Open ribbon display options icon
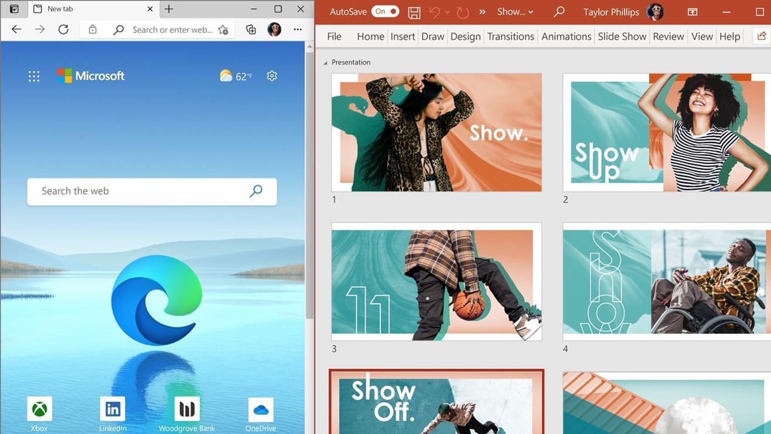Screen dimensions: 771x434 (x=692, y=12)
